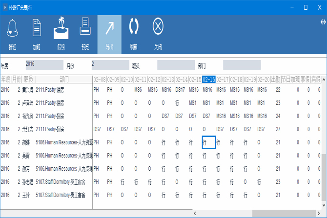Open 预览 print preview icon
Viewport: 327px width, 218px height.
85,28
